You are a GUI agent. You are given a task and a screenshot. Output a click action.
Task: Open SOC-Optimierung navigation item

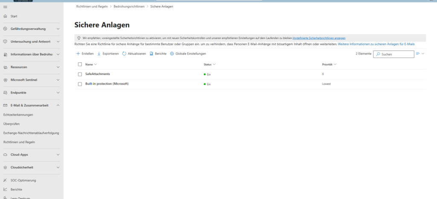pyautogui.click(x=23, y=180)
